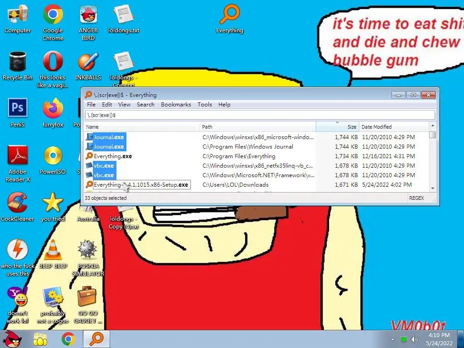Open the Edit menu in Everything
This screenshot has width=464, height=348.
[x=107, y=105]
